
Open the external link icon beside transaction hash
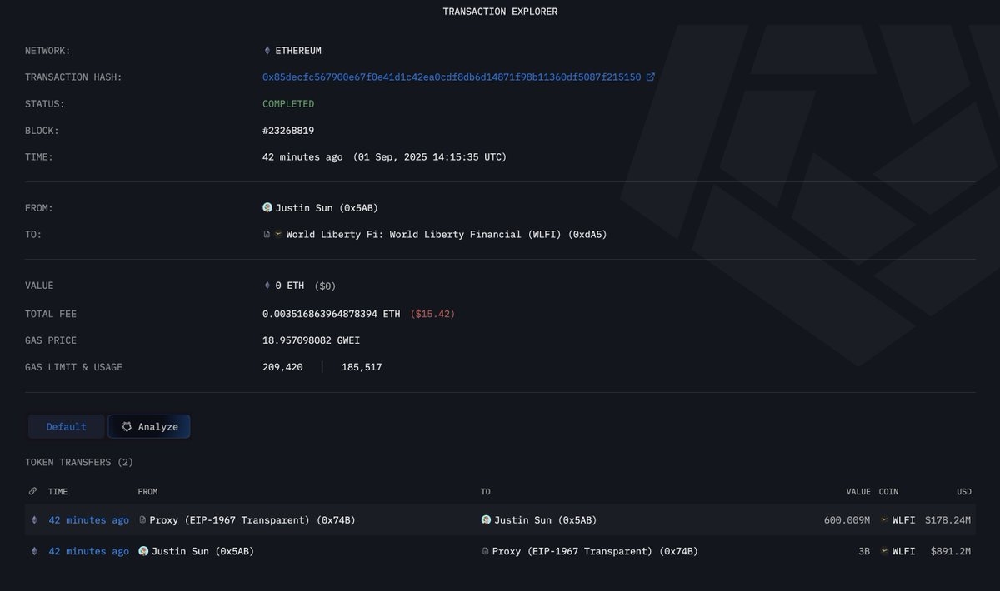tap(650, 77)
